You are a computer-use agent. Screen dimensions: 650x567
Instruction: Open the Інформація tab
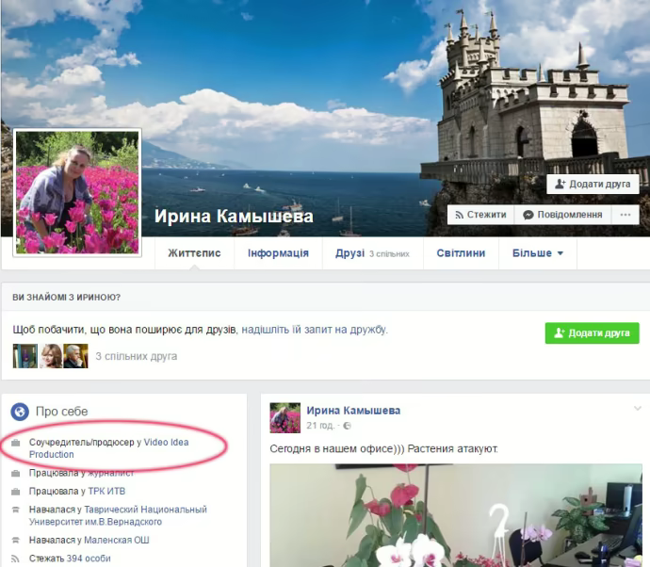pos(278,253)
